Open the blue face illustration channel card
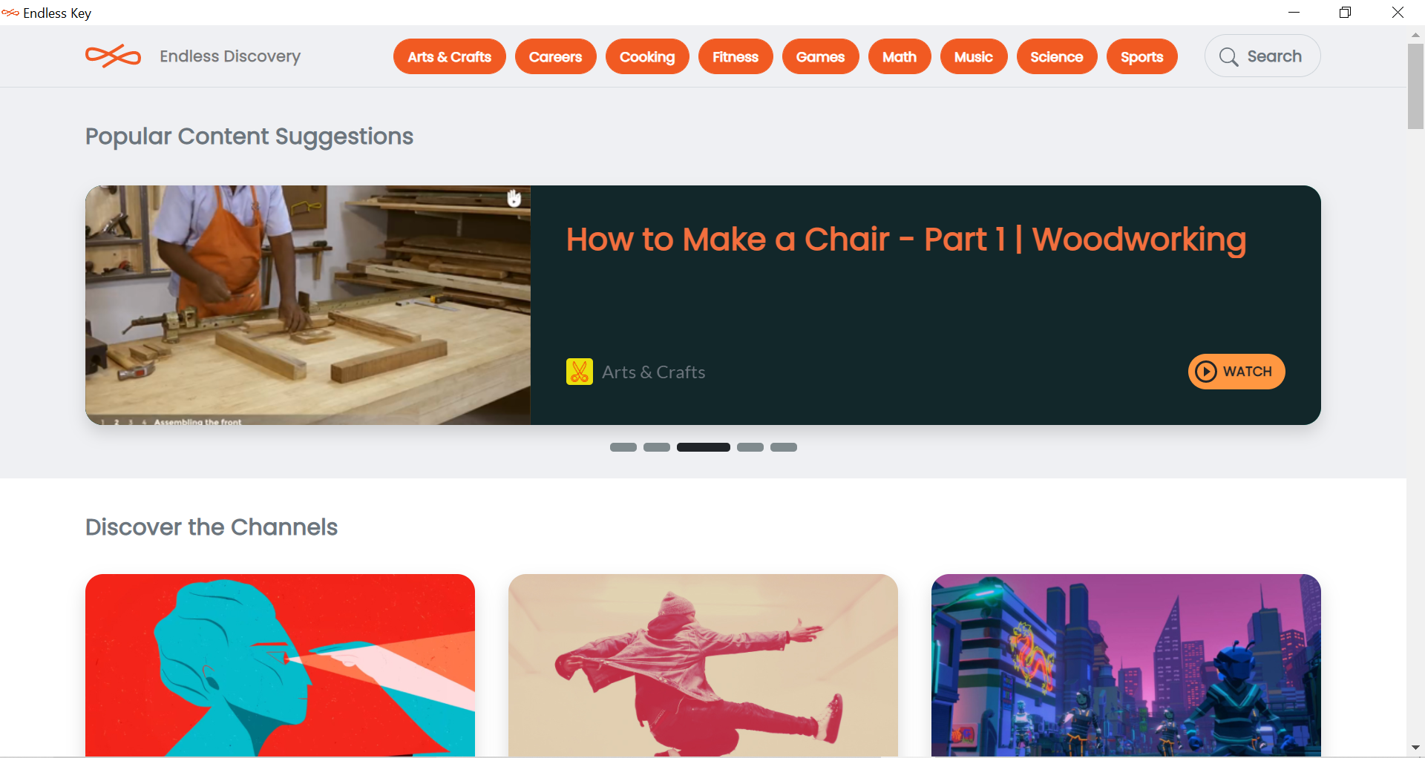1425x758 pixels. coord(280,665)
